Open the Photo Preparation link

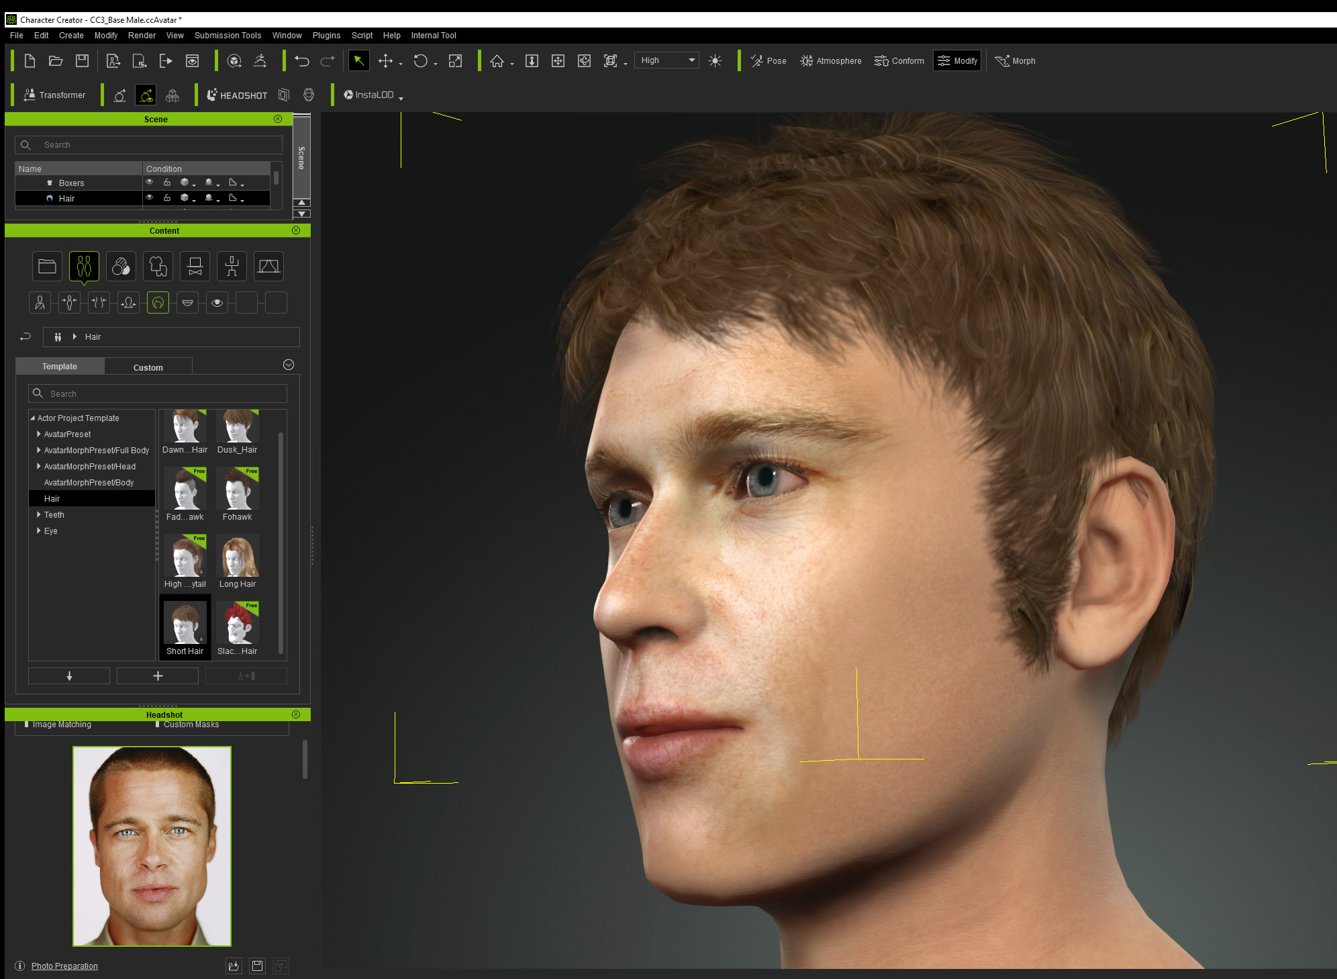pos(64,966)
